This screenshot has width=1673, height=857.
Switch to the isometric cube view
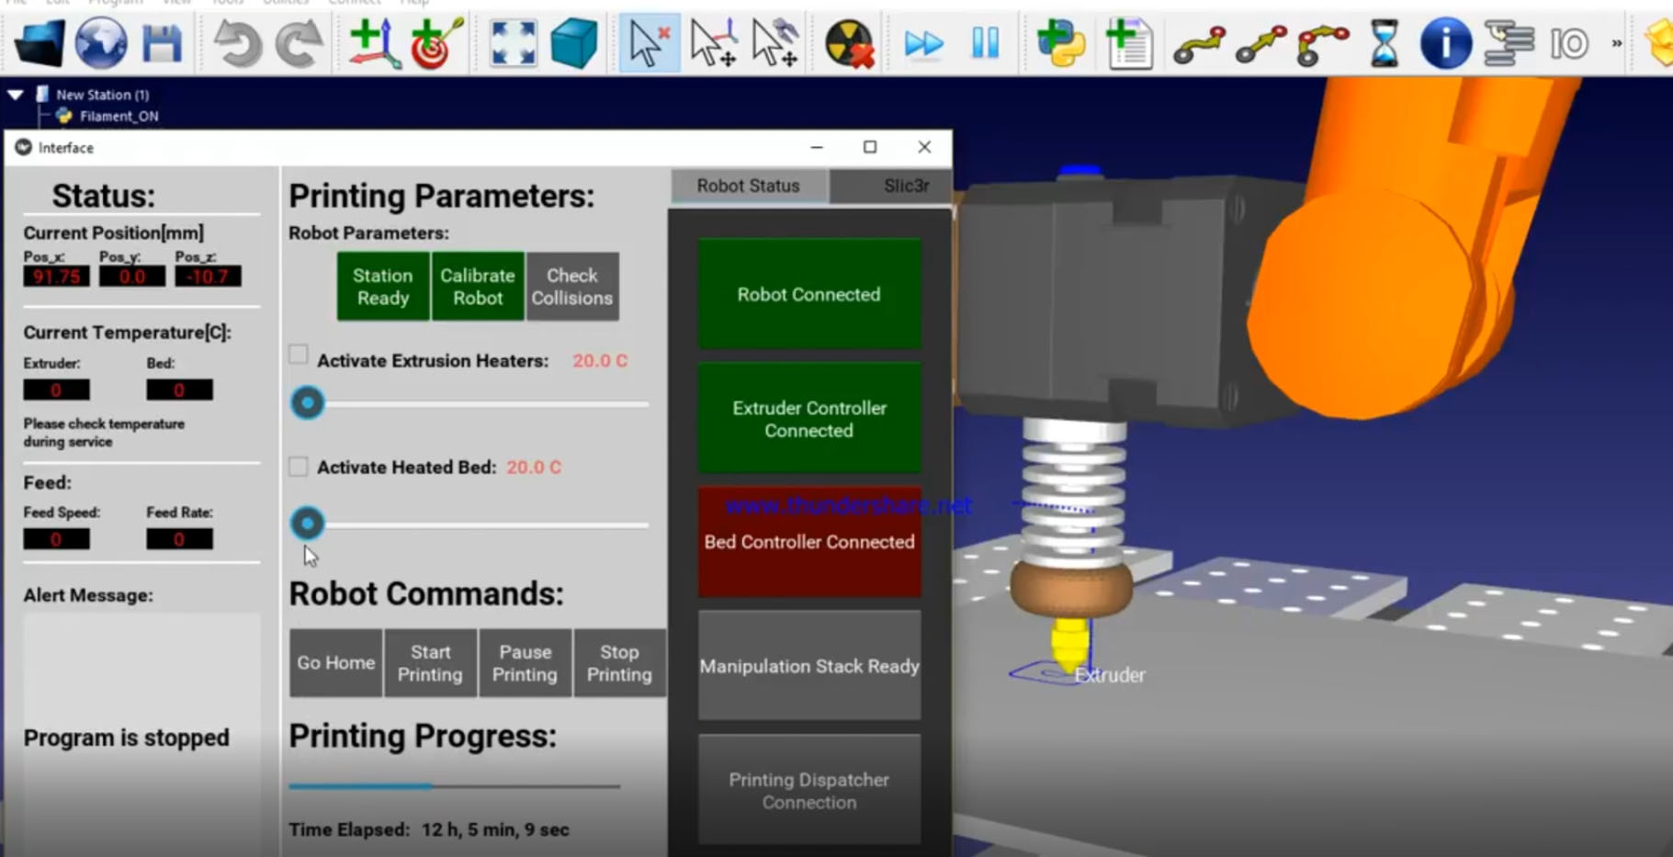tap(574, 43)
